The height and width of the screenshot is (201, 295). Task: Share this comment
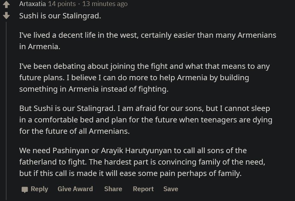113,189
